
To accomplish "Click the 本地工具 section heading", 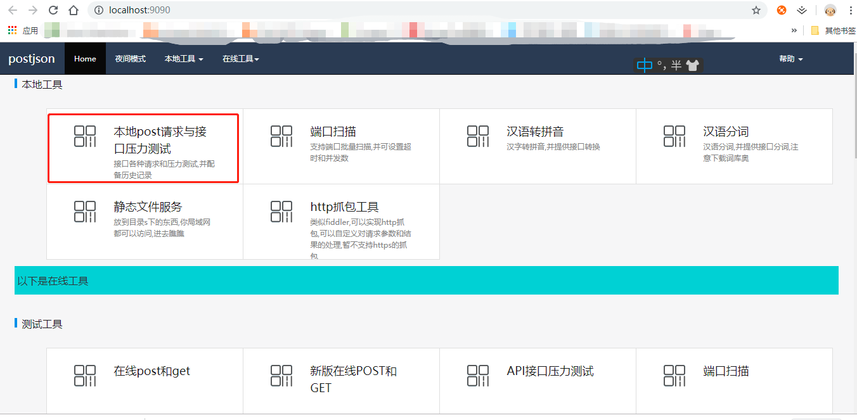I will [42, 84].
